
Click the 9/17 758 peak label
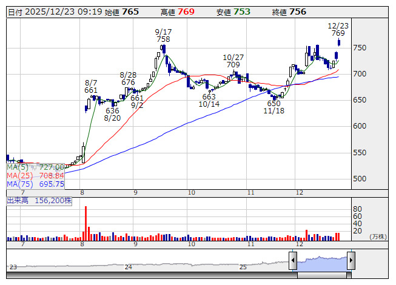click(x=163, y=36)
